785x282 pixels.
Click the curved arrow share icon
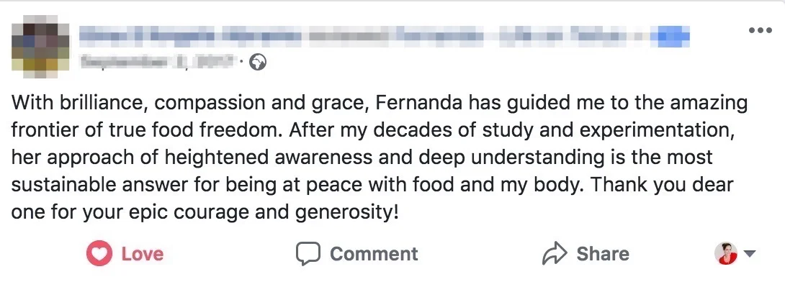(x=555, y=253)
